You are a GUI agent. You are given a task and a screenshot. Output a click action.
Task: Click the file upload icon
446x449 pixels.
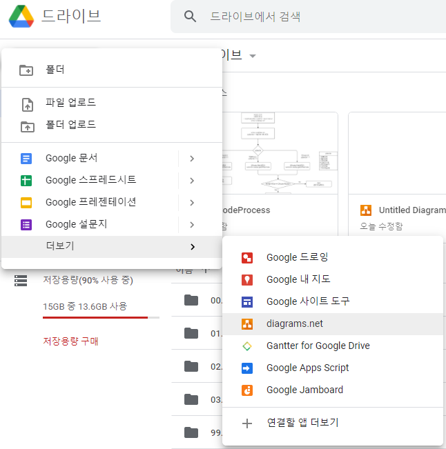(28, 105)
